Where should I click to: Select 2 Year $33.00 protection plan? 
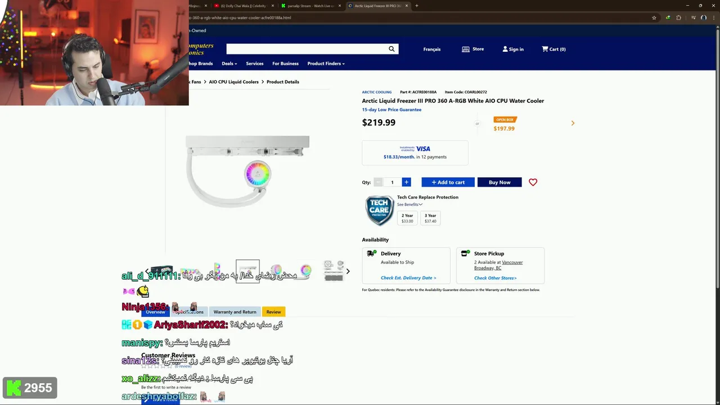pos(407,218)
